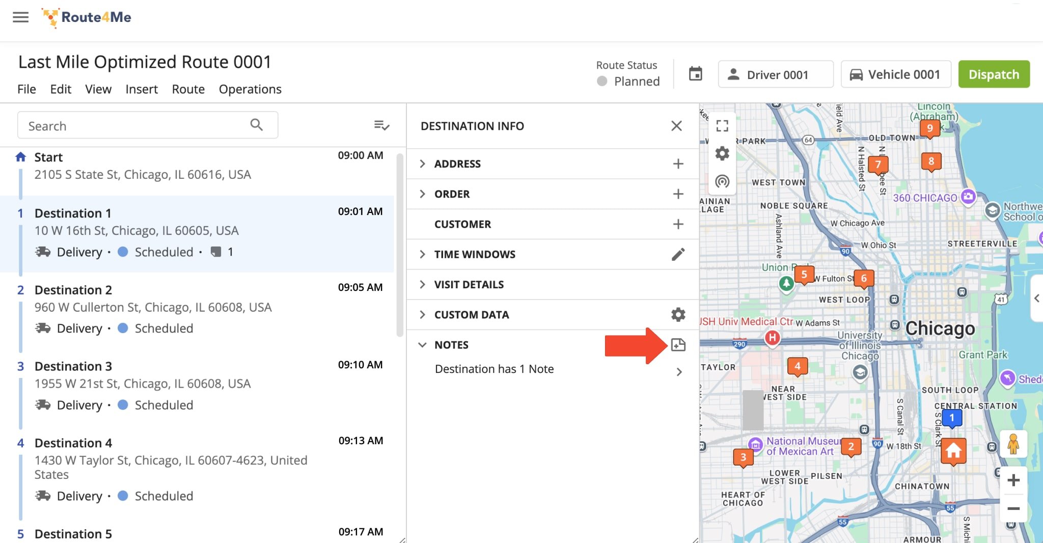Select orange map marker 8
1043x543 pixels.
click(931, 162)
